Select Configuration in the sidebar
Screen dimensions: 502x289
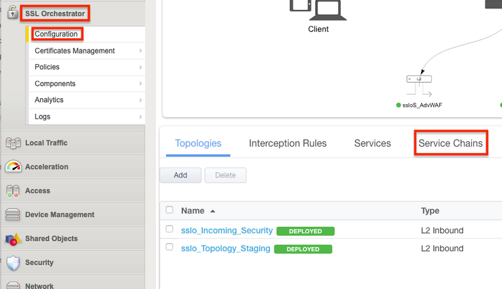pyautogui.click(x=56, y=34)
